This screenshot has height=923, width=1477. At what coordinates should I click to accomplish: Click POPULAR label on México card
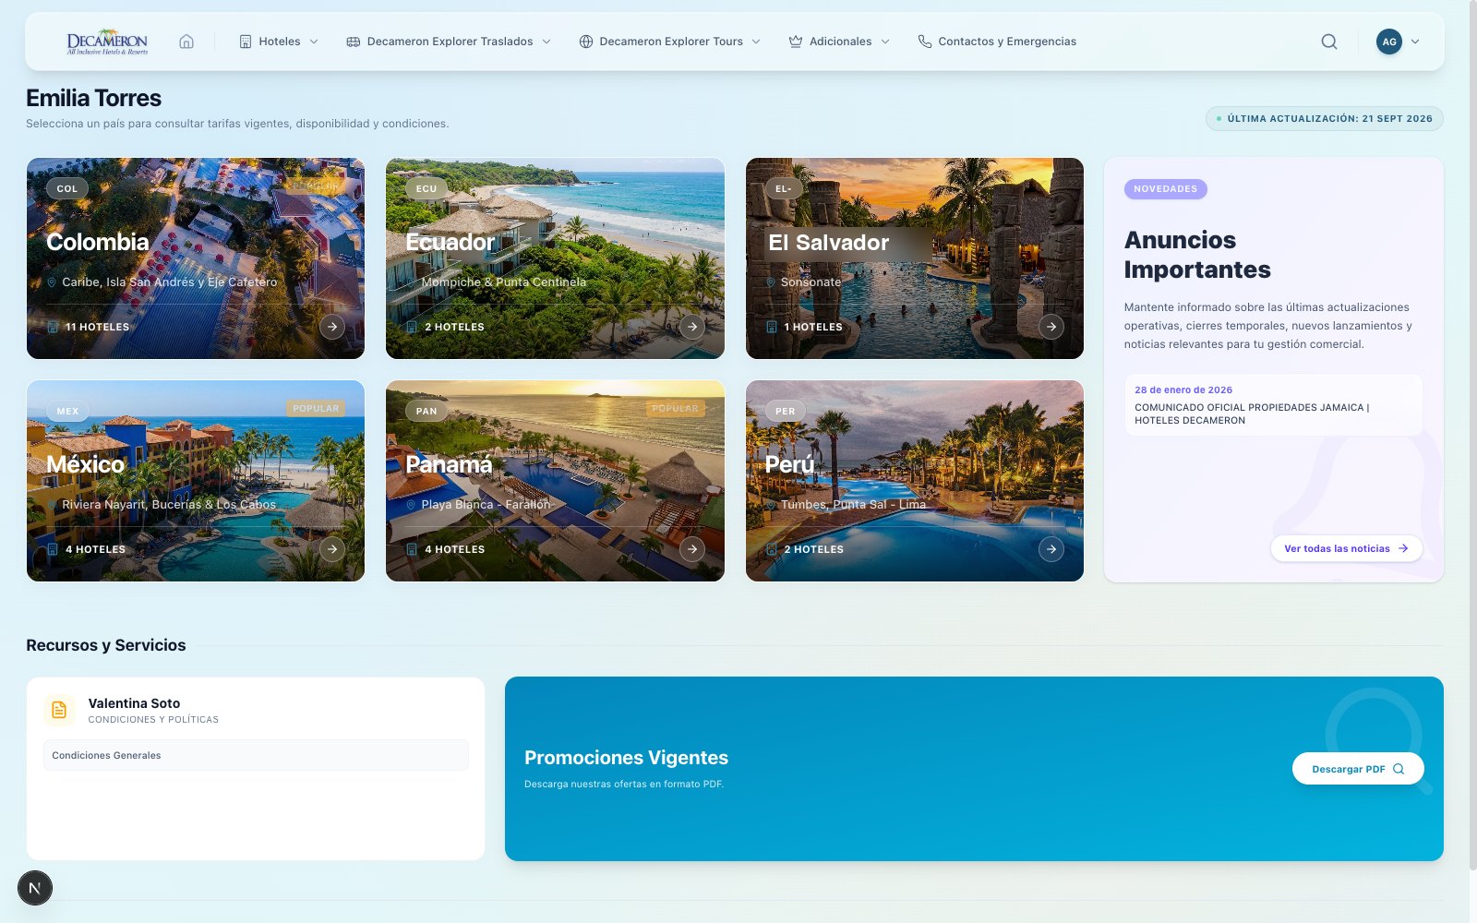(x=316, y=408)
